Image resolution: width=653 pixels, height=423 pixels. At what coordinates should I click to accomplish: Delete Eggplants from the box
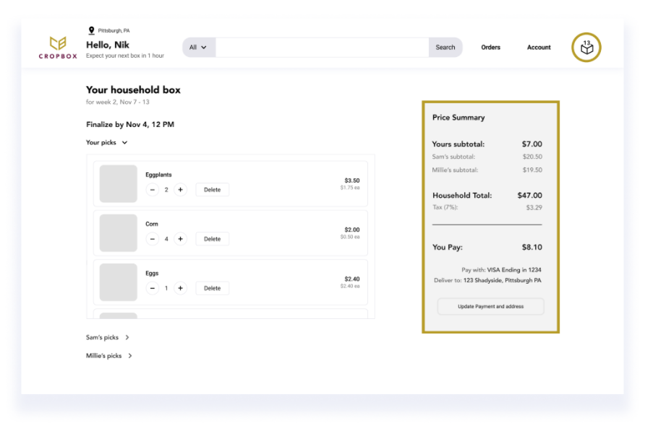[213, 190]
